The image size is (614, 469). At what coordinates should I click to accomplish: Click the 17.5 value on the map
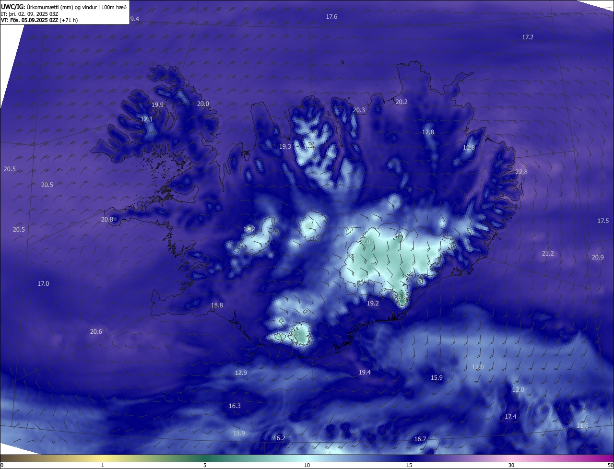pos(603,221)
